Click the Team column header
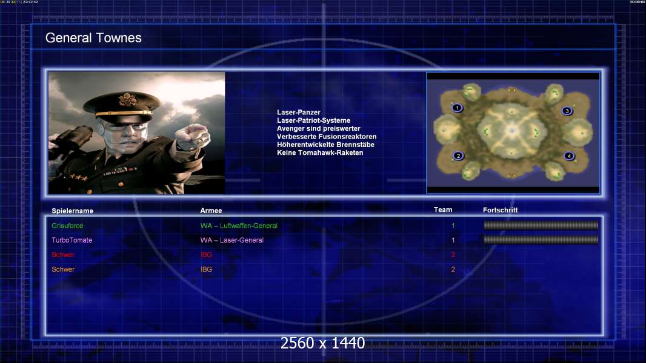Image resolution: width=646 pixels, height=363 pixels. pos(443,210)
